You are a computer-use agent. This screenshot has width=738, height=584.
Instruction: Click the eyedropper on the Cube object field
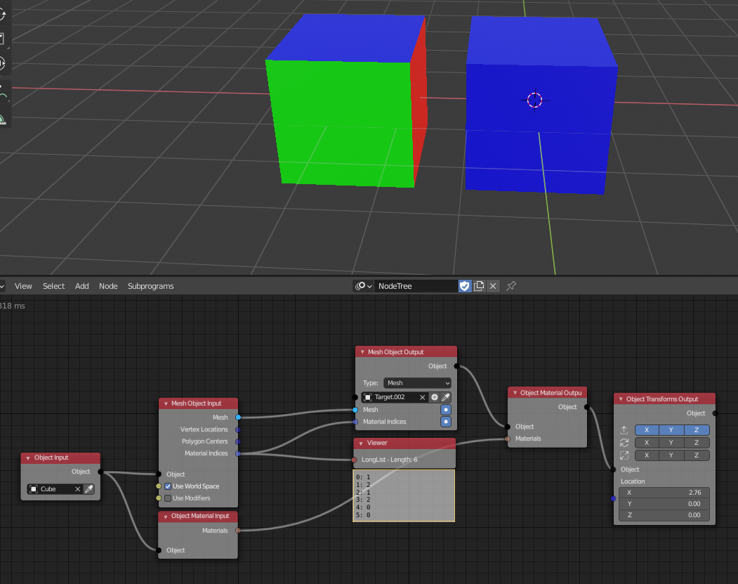(89, 488)
